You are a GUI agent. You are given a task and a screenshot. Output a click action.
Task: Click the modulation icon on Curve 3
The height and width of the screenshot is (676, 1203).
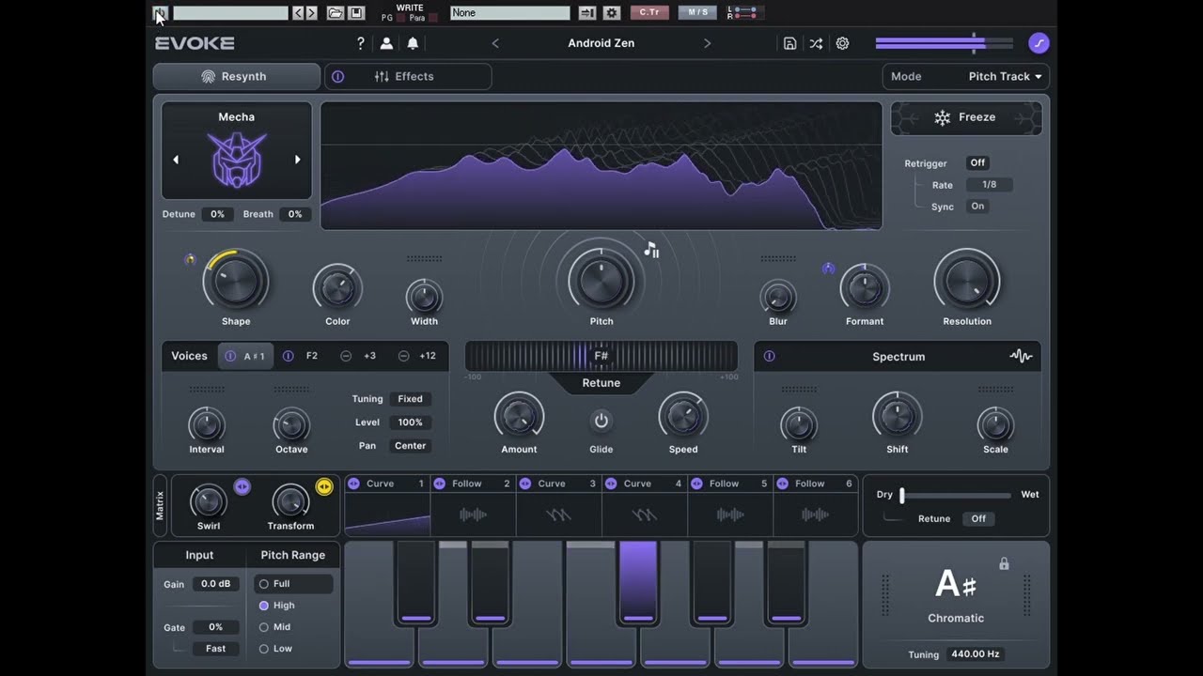[x=524, y=484]
